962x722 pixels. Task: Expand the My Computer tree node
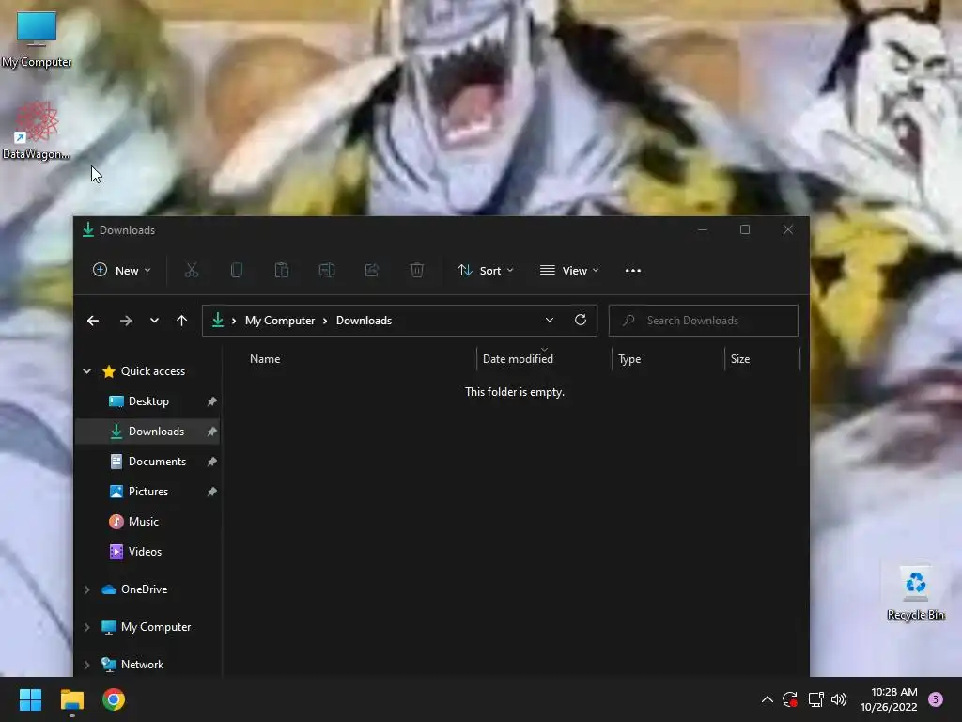click(87, 627)
